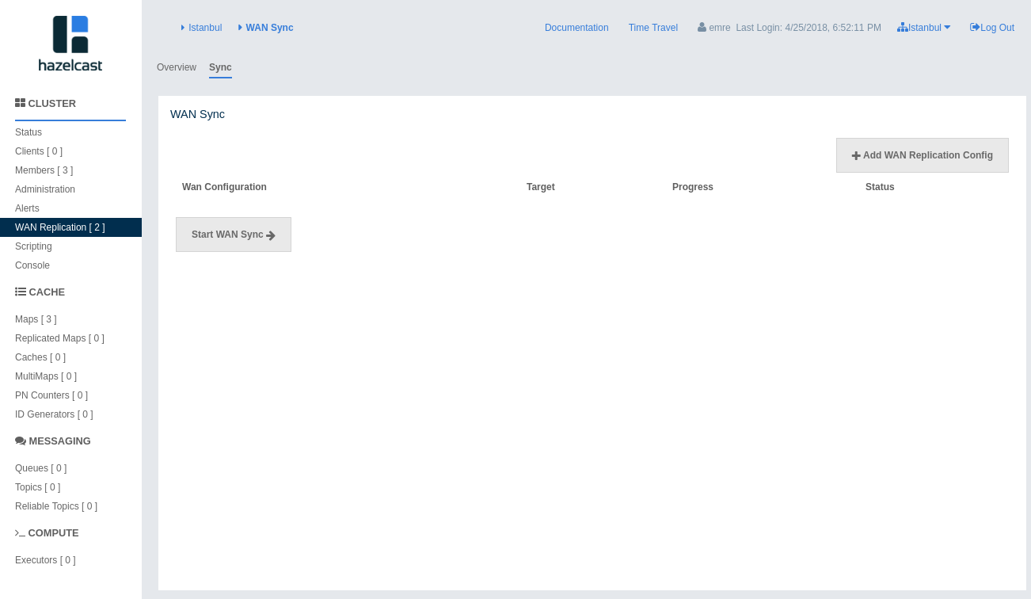This screenshot has height=599, width=1031.
Task: Click the user icon beside emre
Action: (x=702, y=27)
